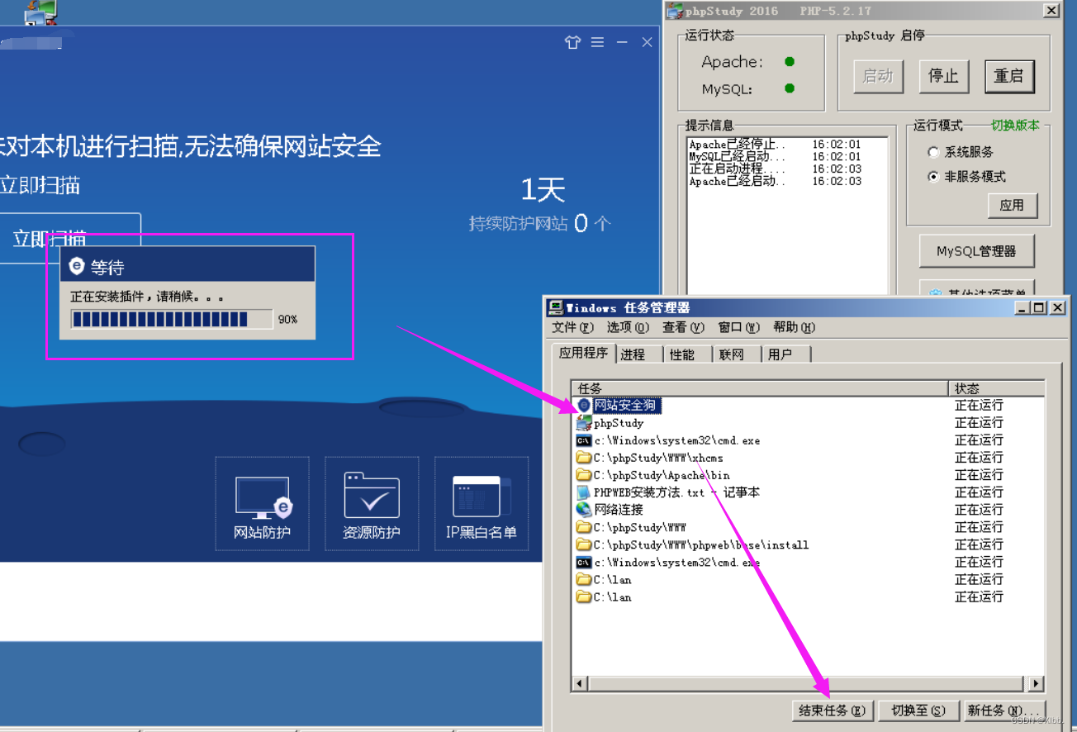Click the 重启 button in phpStudy
The height and width of the screenshot is (732, 1077).
pos(1009,77)
